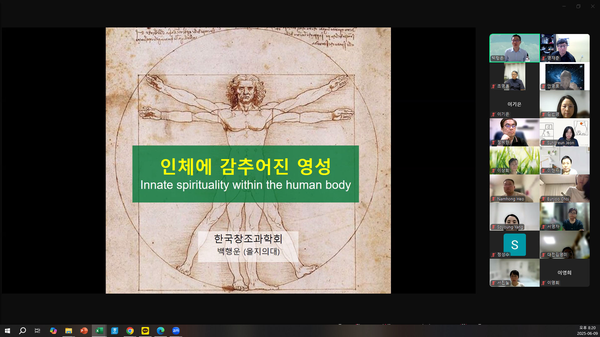The image size is (600, 337).
Task: Click the Windows Start button
Action: pos(7,331)
